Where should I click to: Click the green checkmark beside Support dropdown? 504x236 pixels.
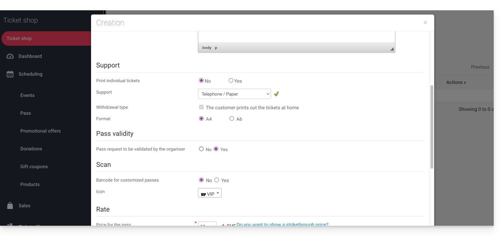[276, 94]
